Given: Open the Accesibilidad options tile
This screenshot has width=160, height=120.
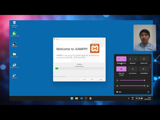Looking at the screenshot, I should click(x=144, y=69).
